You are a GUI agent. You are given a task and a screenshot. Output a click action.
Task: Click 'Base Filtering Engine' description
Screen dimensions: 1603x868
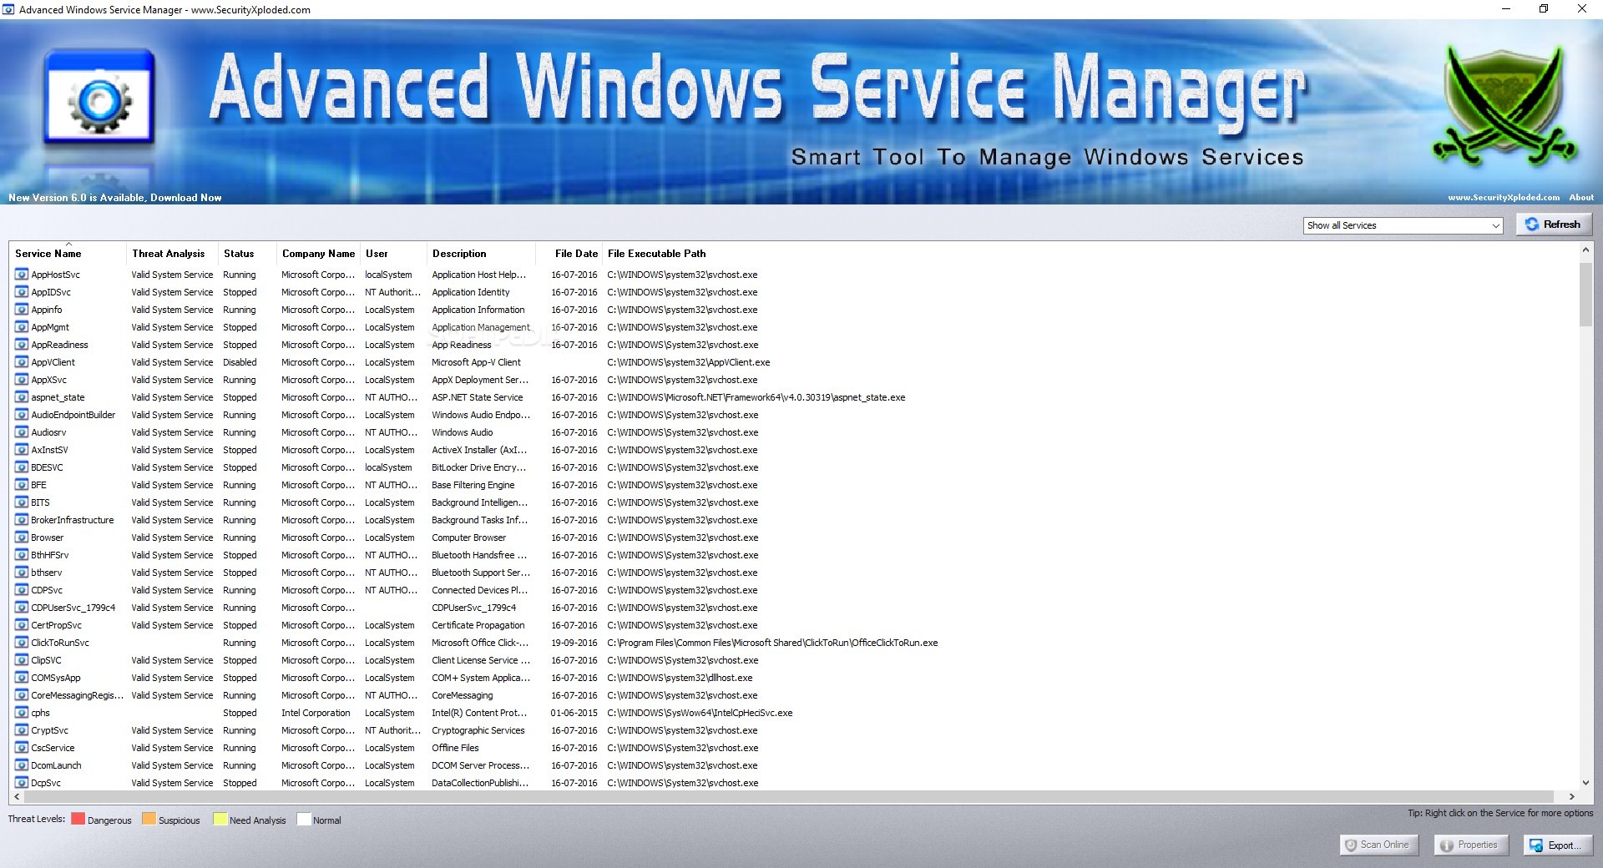pos(473,485)
